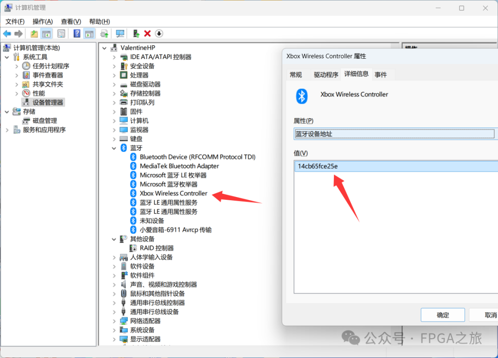The width and height of the screenshot is (498, 358).
Task: Click the Enable device toolbar icon
Action: click(136, 33)
